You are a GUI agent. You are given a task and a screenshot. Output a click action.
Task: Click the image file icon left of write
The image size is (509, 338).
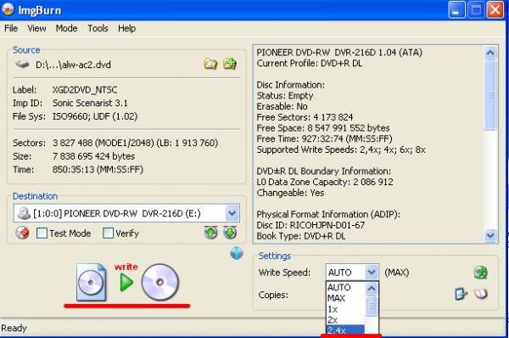[x=92, y=282]
